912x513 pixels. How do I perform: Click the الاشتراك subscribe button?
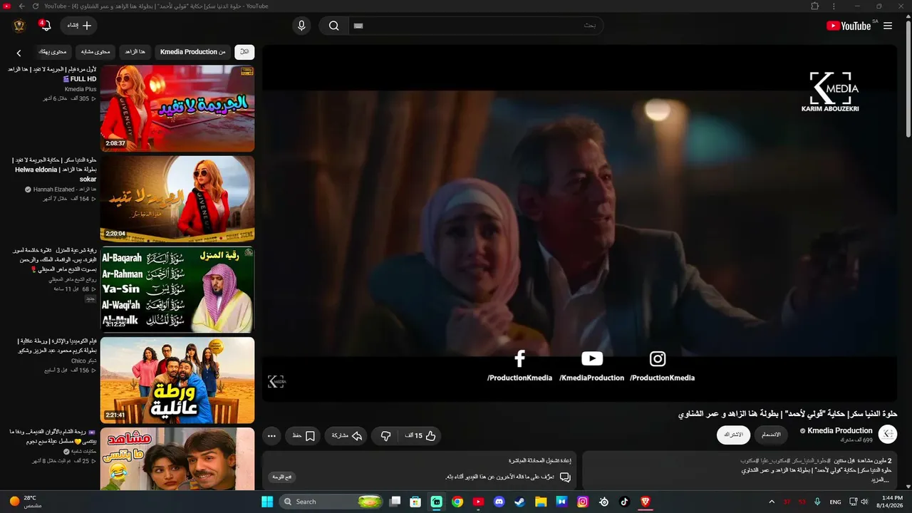tap(733, 435)
